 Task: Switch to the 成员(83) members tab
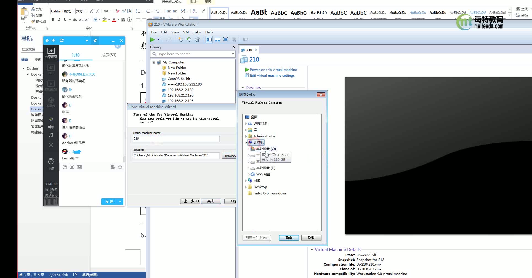click(x=109, y=55)
